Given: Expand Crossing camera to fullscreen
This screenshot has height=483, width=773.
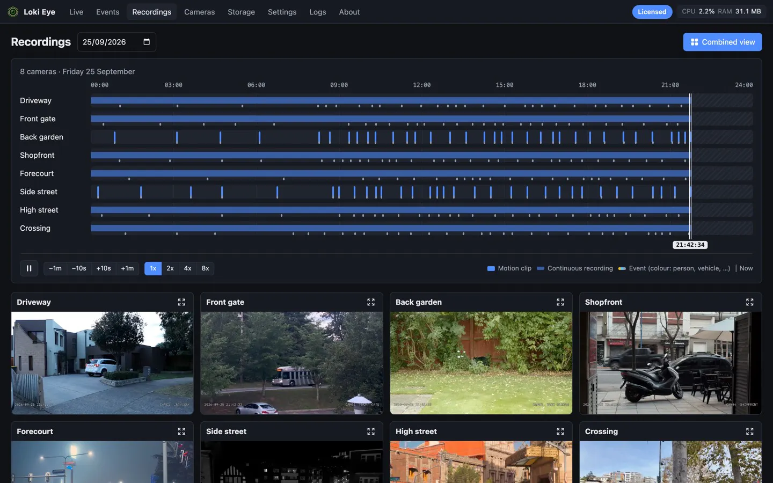Looking at the screenshot, I should 750,431.
